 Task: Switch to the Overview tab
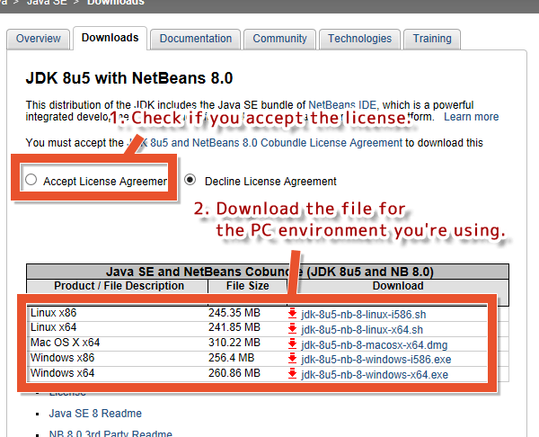38,39
